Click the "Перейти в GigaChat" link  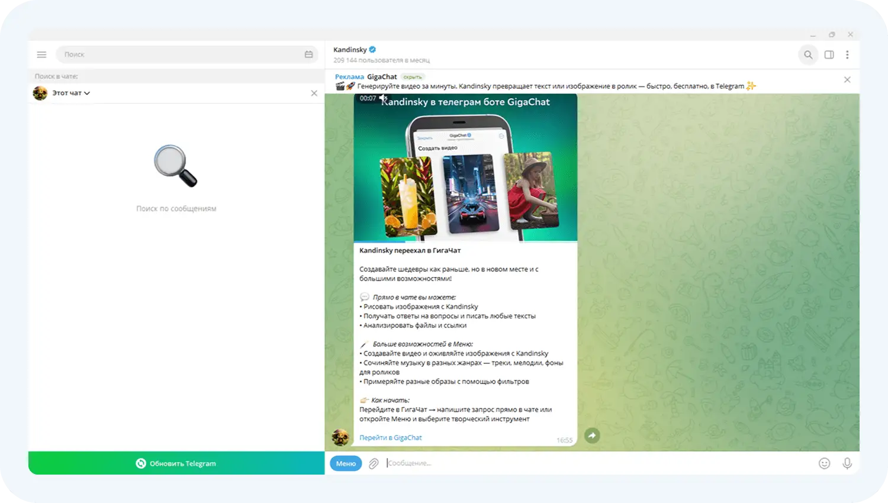click(391, 438)
